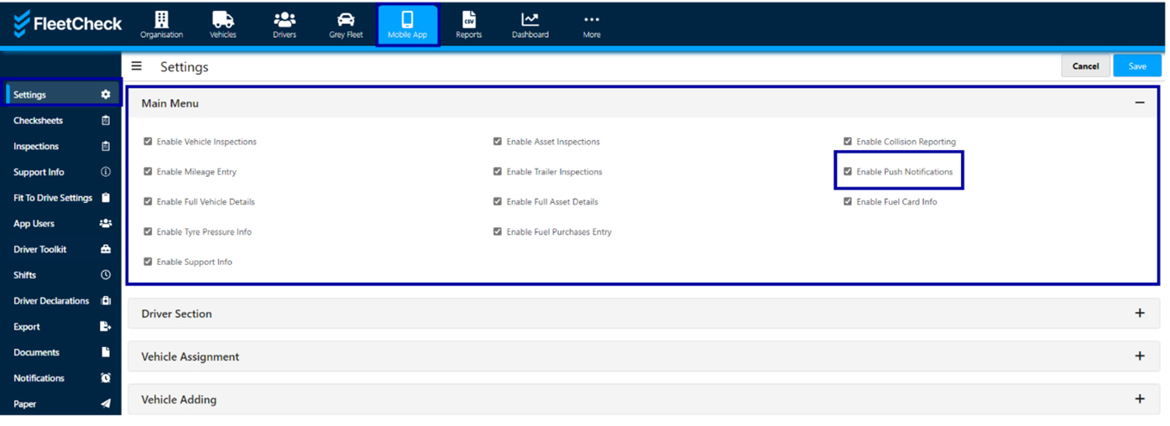Open the Drivers people icon
Image resolution: width=1170 pixels, height=426 pixels.
tap(285, 20)
